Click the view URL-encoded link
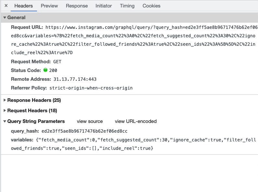Viewport: 258px width, 192px height. click(x=136, y=121)
